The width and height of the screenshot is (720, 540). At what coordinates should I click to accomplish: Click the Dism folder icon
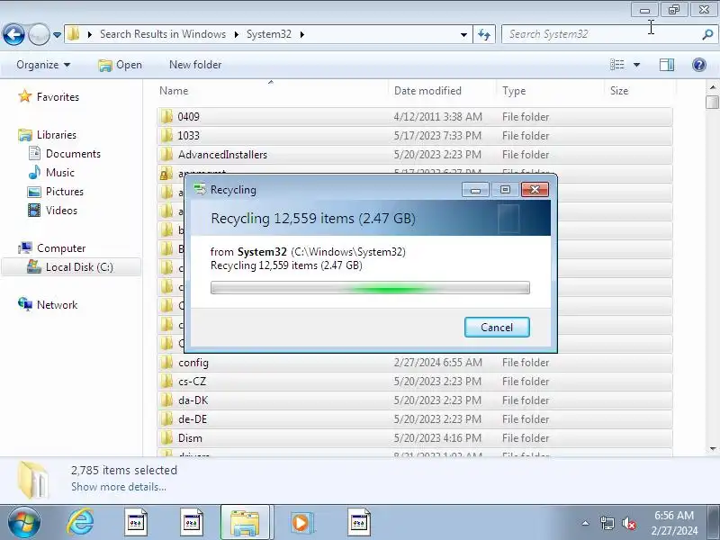point(166,437)
